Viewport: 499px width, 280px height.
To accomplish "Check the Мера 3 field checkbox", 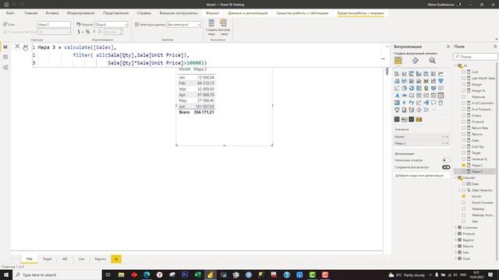I will coord(463,171).
